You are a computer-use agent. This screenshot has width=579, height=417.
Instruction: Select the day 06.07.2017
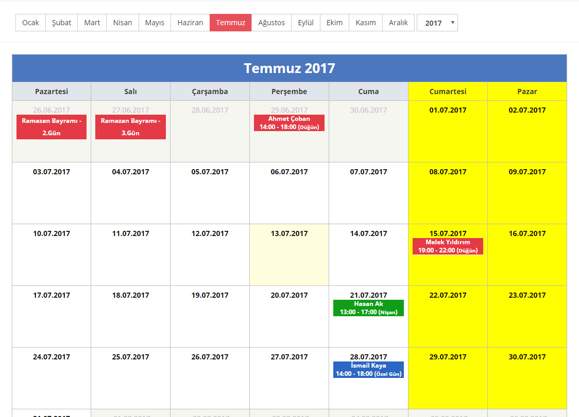point(289,193)
